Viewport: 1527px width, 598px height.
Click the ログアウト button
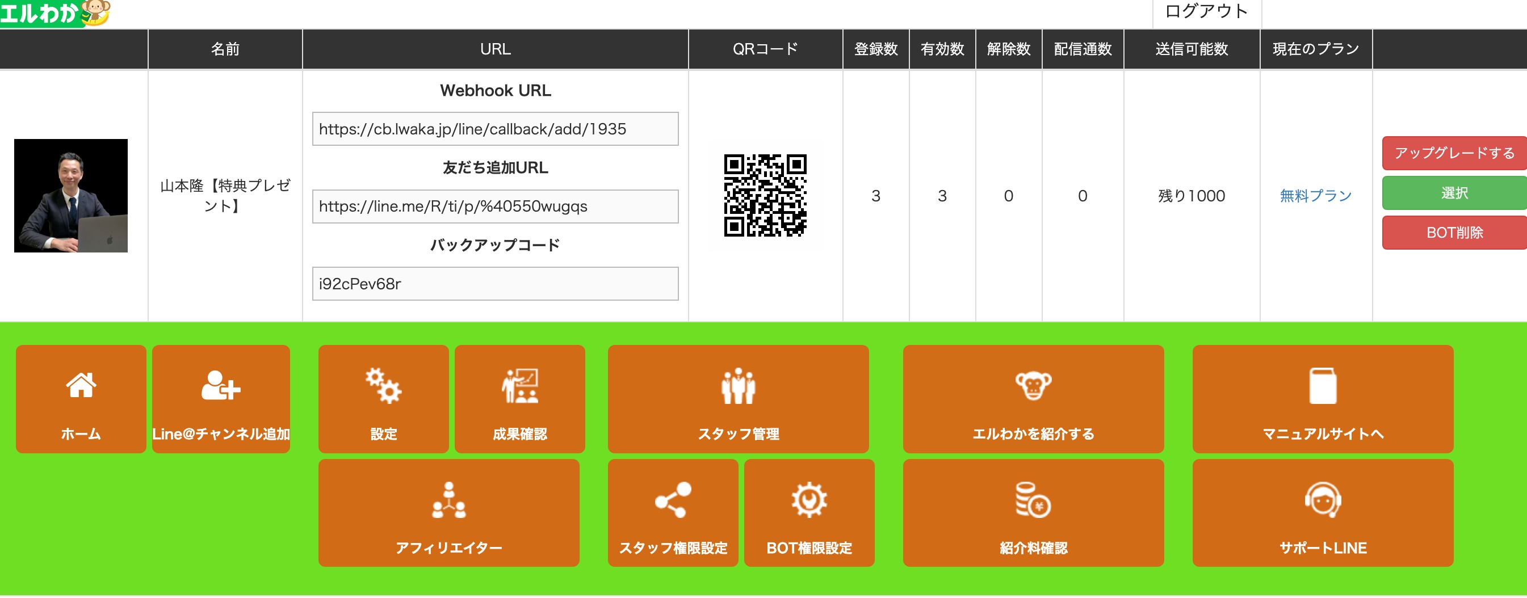(x=1206, y=12)
